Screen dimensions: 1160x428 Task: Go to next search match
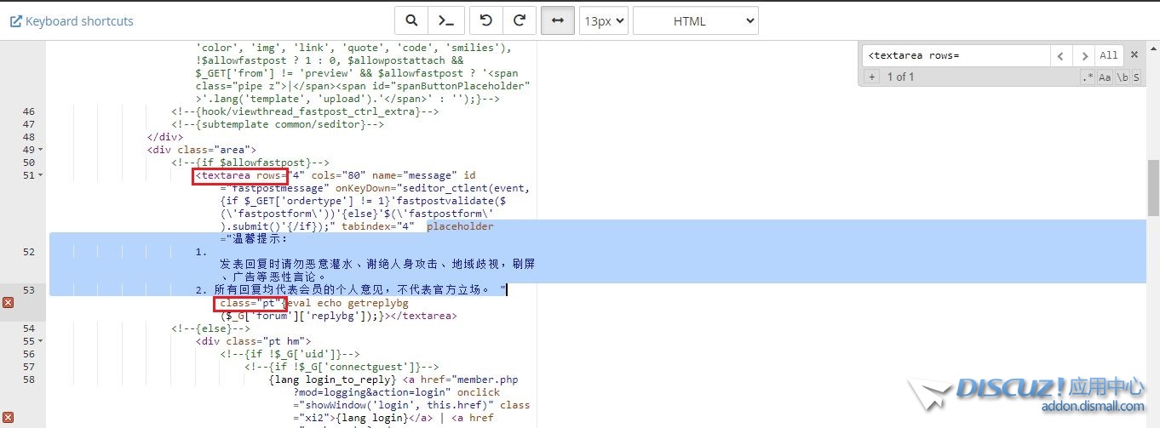pos(1083,55)
